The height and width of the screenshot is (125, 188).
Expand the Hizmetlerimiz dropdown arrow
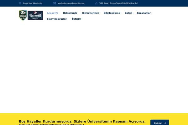pos(100,13)
